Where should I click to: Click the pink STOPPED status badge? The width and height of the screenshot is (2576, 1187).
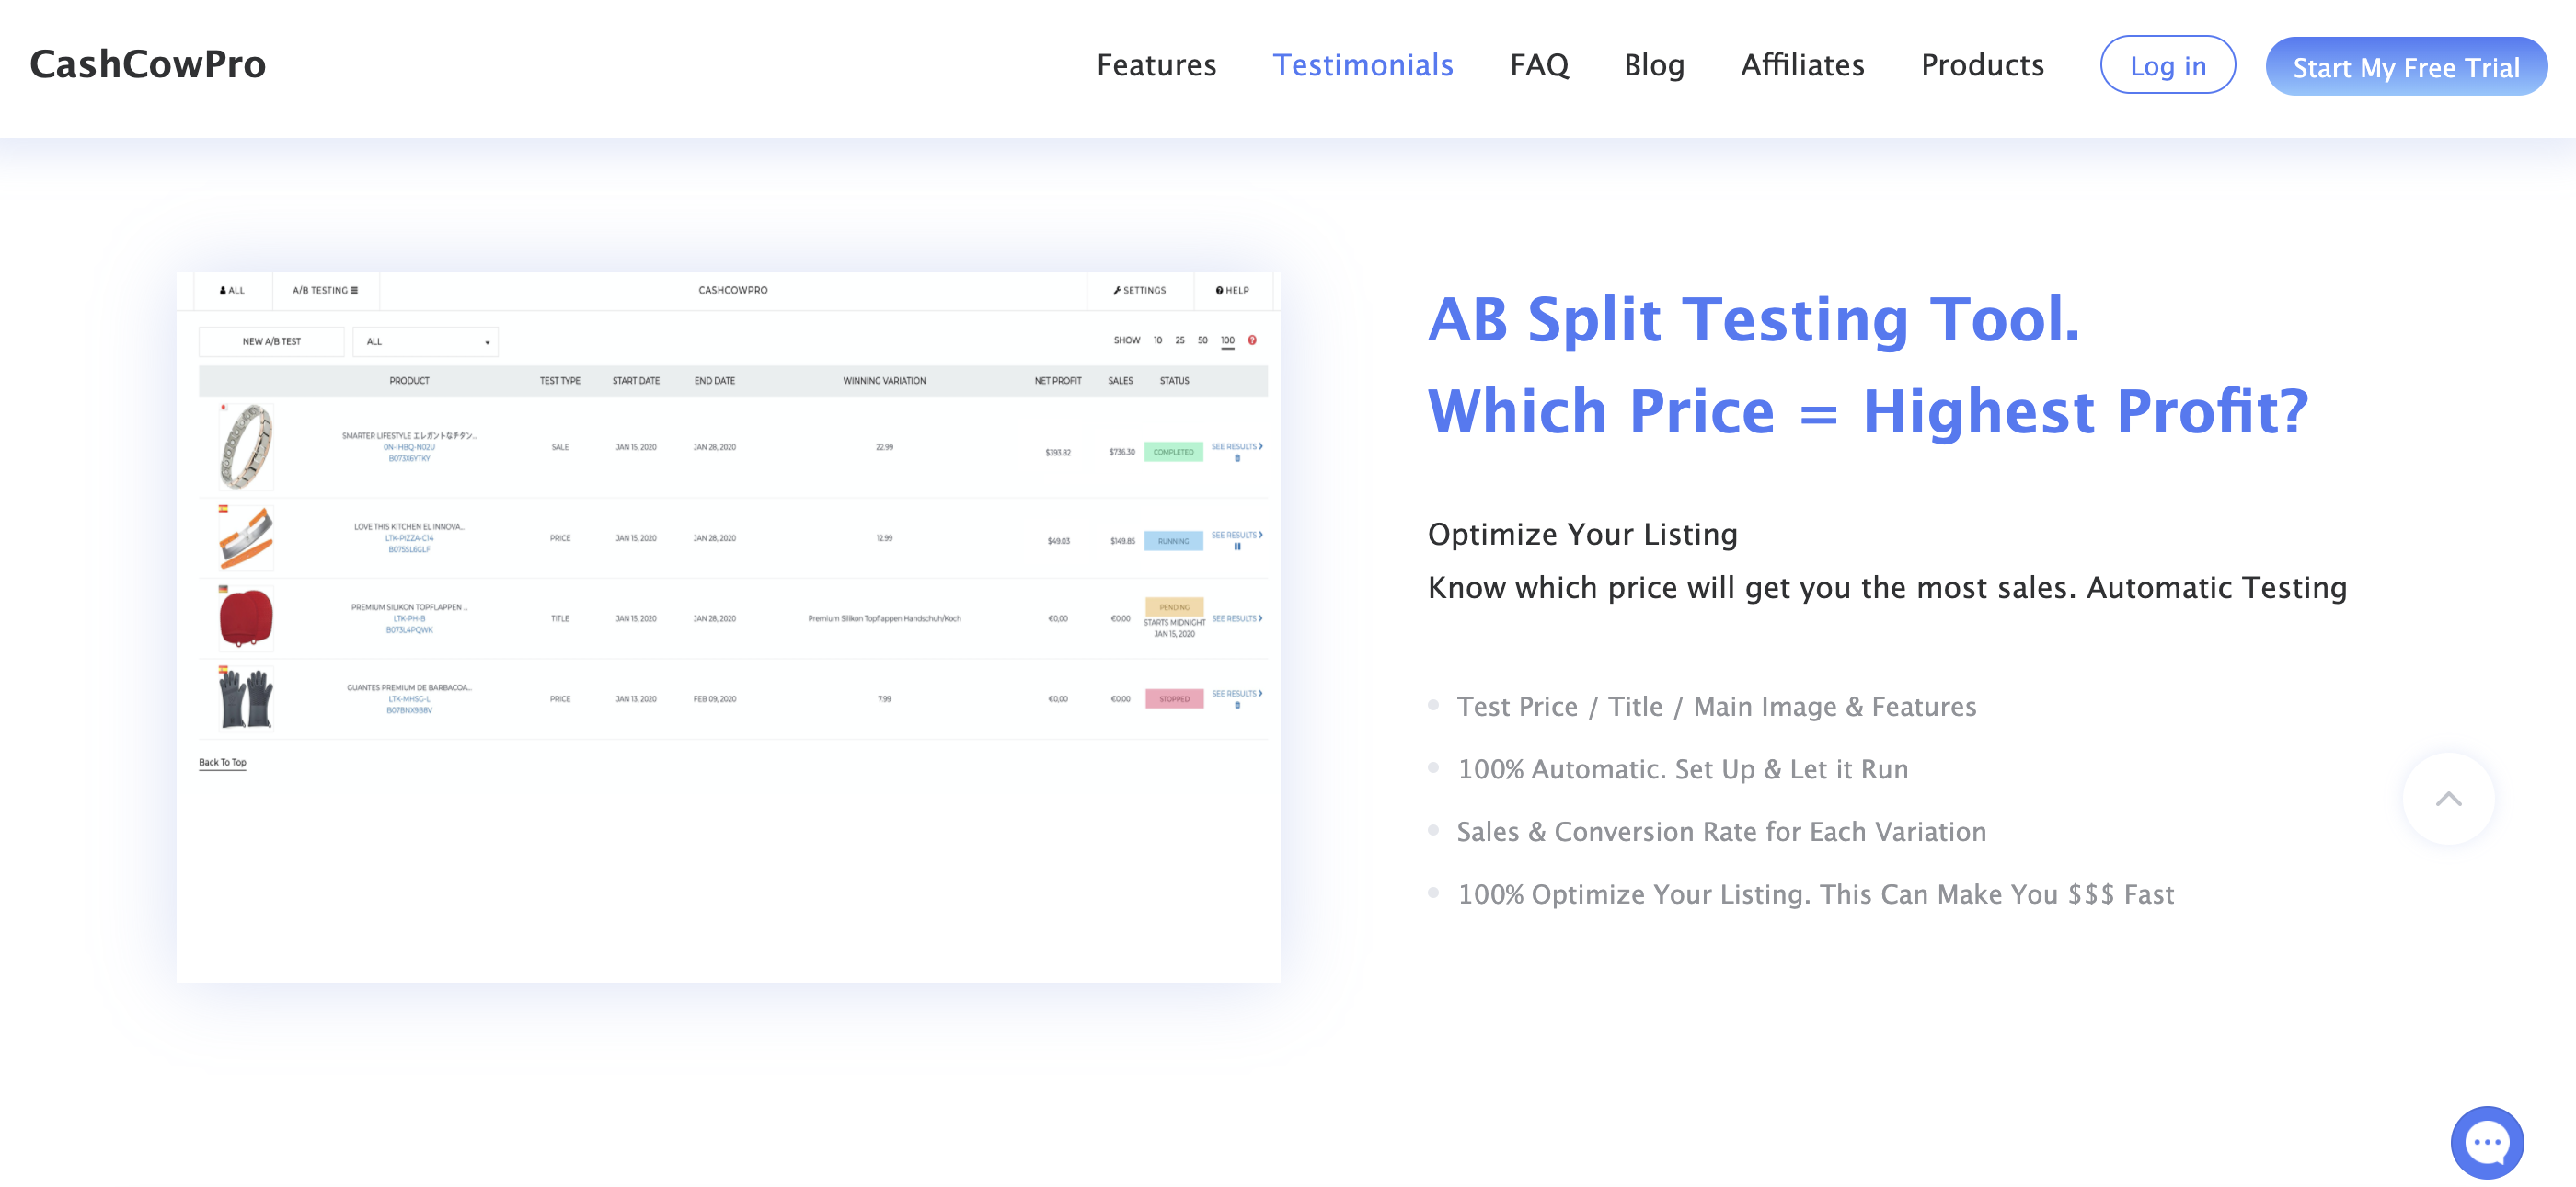coord(1174,699)
